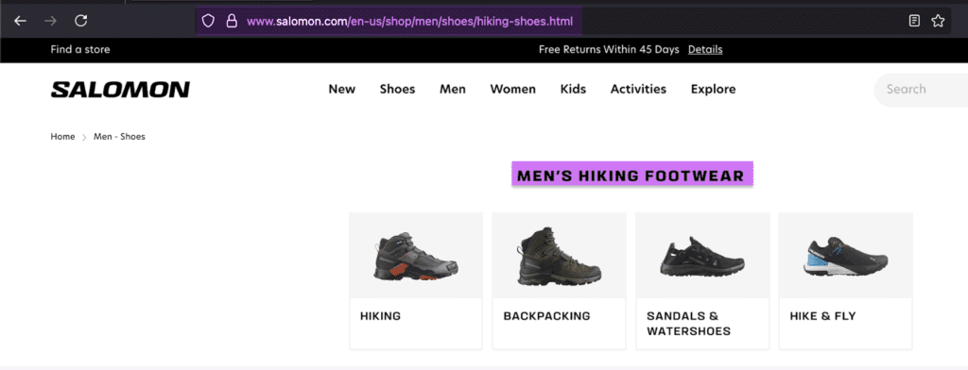This screenshot has width=968, height=370.
Task: Open the HIKE & FLY category label
Action: [x=823, y=316]
